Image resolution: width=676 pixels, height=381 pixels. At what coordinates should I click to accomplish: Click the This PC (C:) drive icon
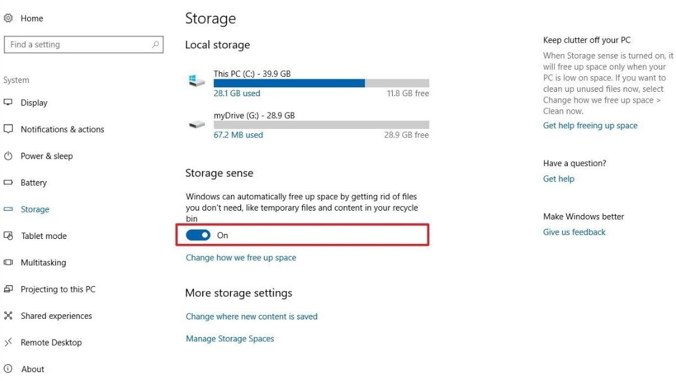197,80
